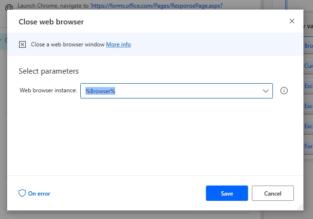Click the globe icon for Launch Chrome action
Viewport: 313px width, 219px height.
pyautogui.click(x=9, y=8)
